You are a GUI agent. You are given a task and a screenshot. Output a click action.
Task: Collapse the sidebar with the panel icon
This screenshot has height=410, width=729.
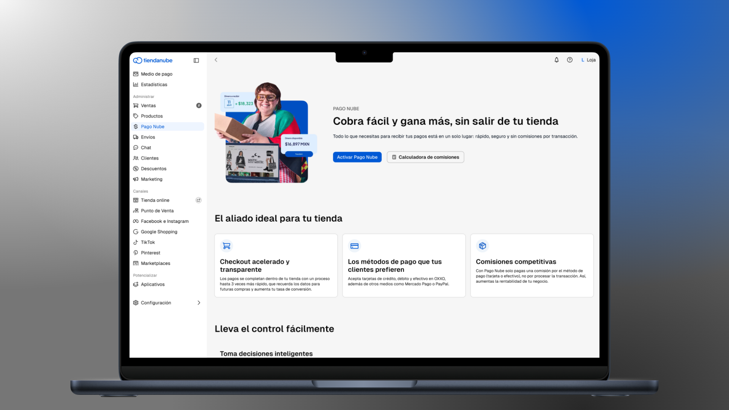tap(196, 60)
